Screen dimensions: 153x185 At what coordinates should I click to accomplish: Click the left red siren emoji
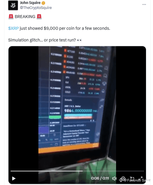tap(11, 17)
